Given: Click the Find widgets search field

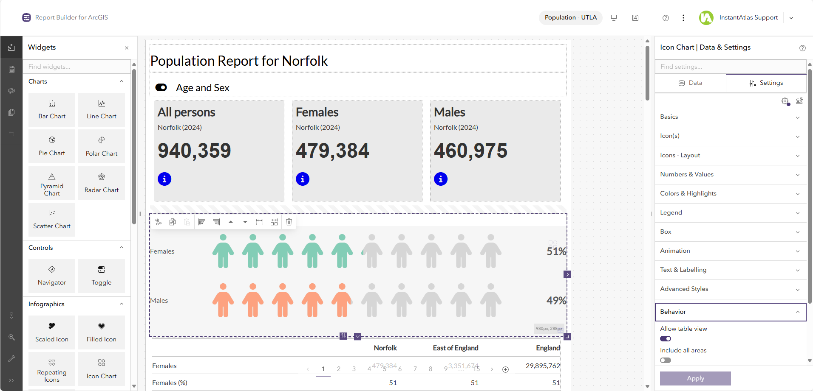Looking at the screenshot, I should pos(76,67).
